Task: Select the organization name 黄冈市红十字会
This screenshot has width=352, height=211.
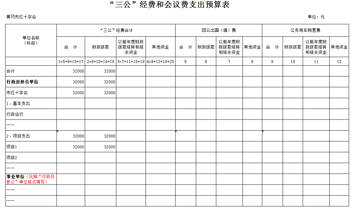Action: pos(21,17)
